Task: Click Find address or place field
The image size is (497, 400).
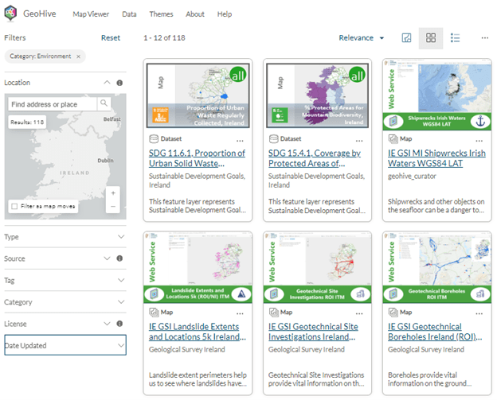Action: (53, 104)
